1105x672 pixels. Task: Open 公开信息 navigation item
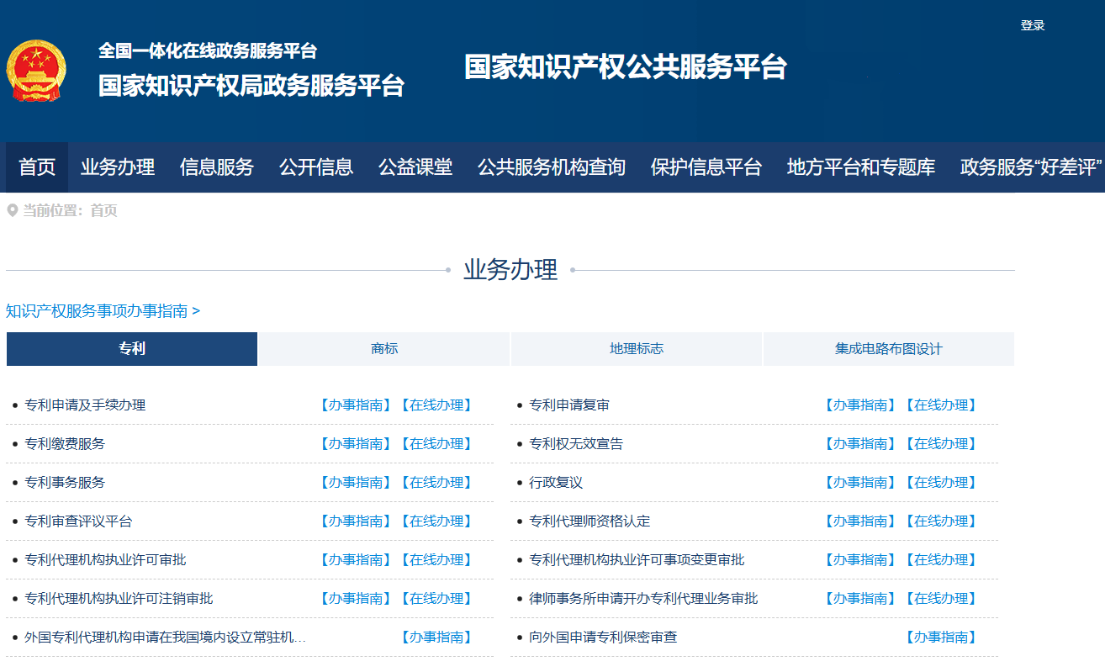[316, 167]
